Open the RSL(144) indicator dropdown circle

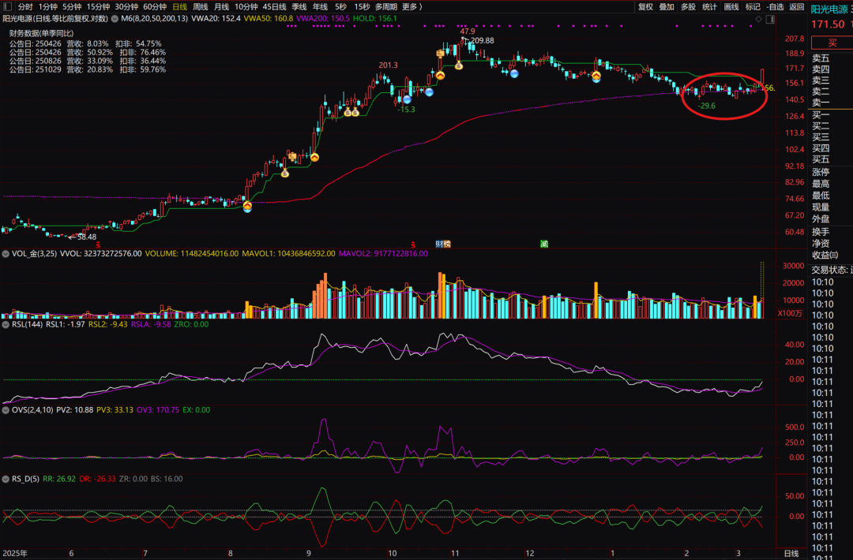point(6,324)
